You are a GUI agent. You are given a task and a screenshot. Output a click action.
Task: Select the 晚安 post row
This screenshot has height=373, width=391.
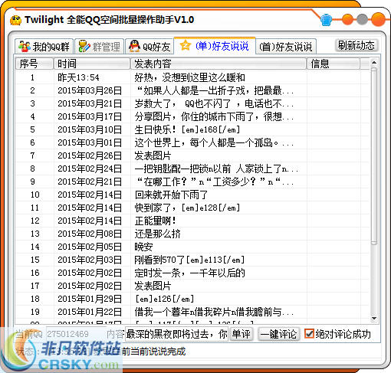[192, 247]
